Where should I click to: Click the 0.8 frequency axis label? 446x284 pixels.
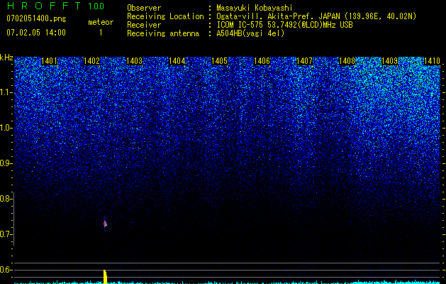click(6, 199)
